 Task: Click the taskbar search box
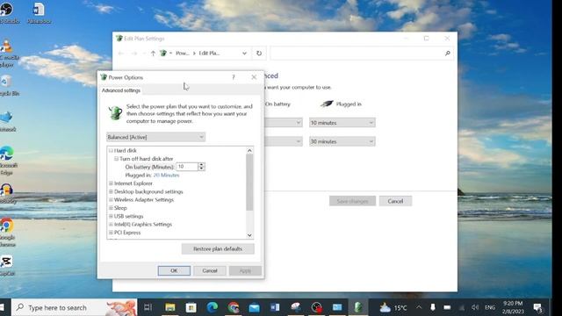pos(74,307)
